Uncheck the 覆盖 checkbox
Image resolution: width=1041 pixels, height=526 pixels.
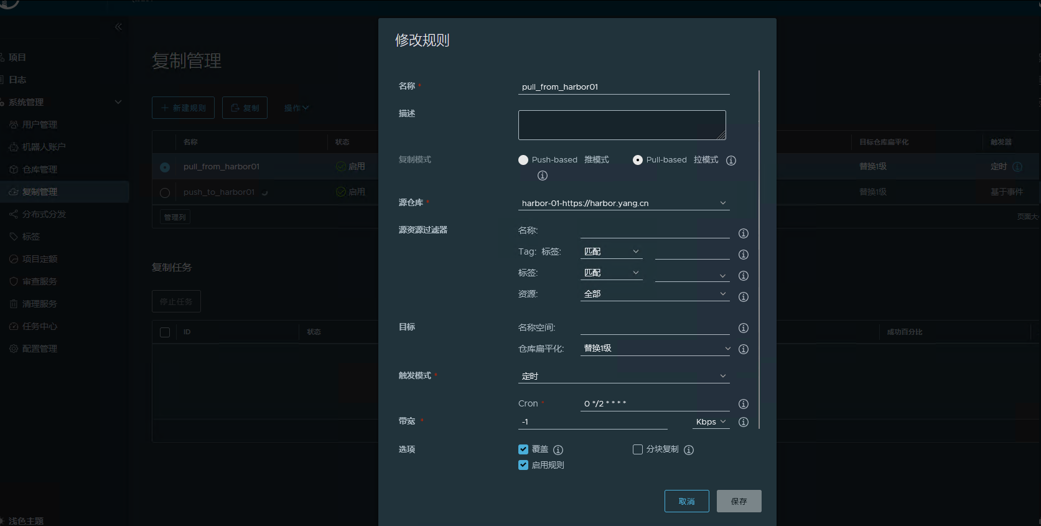point(523,449)
